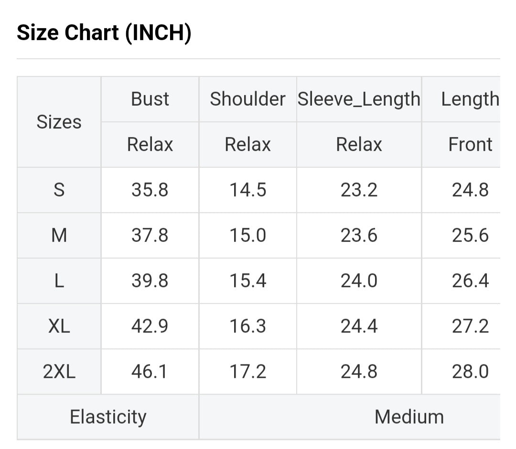
Task: Select the Sleeve_Length column header
Action: tap(359, 99)
